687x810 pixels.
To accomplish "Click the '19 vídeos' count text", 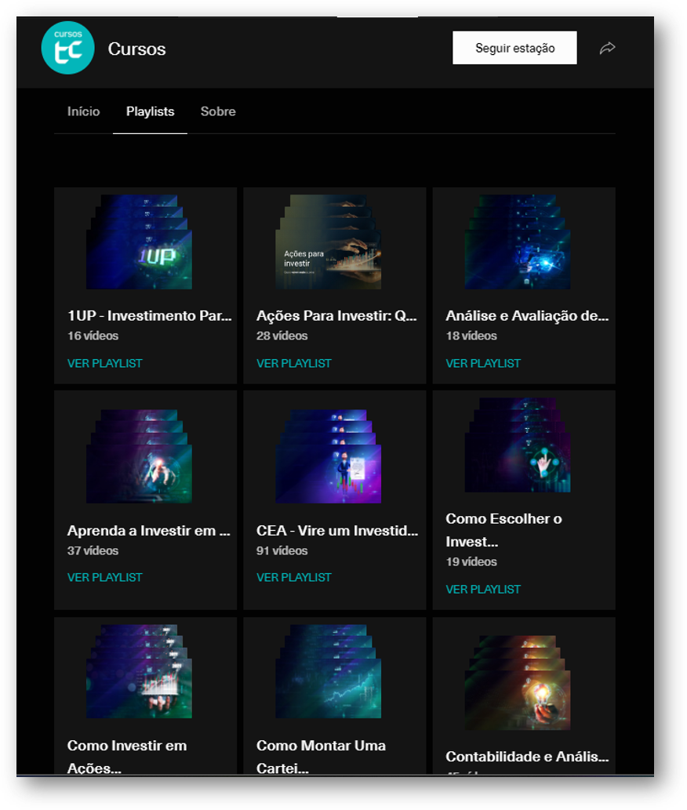I will pos(471,561).
